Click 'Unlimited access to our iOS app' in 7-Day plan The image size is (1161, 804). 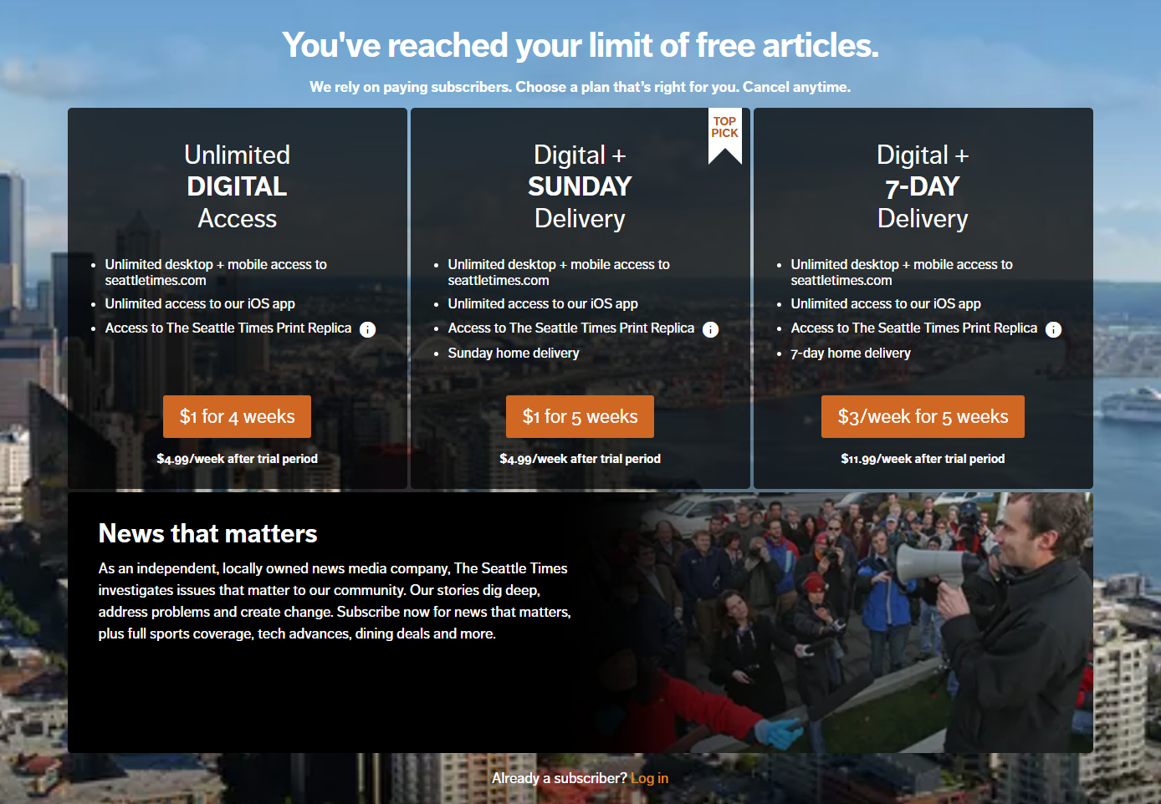[886, 303]
